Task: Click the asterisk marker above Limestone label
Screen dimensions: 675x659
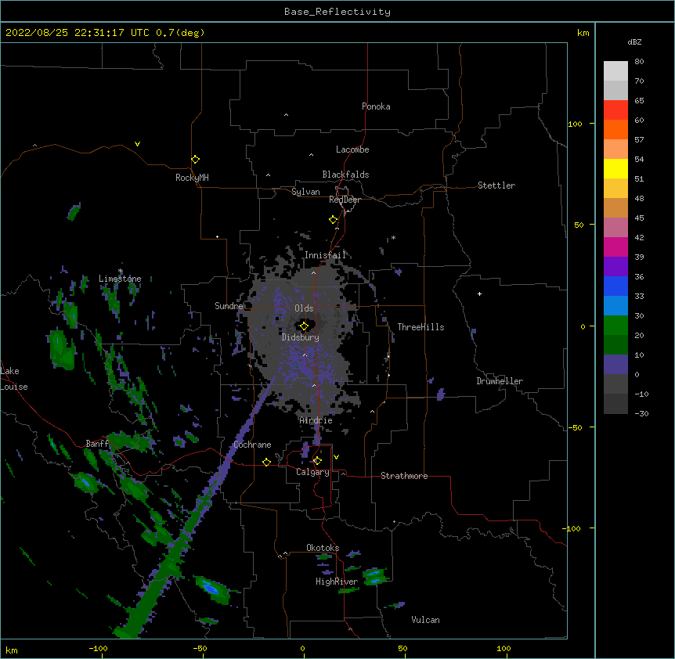Action: point(121,271)
